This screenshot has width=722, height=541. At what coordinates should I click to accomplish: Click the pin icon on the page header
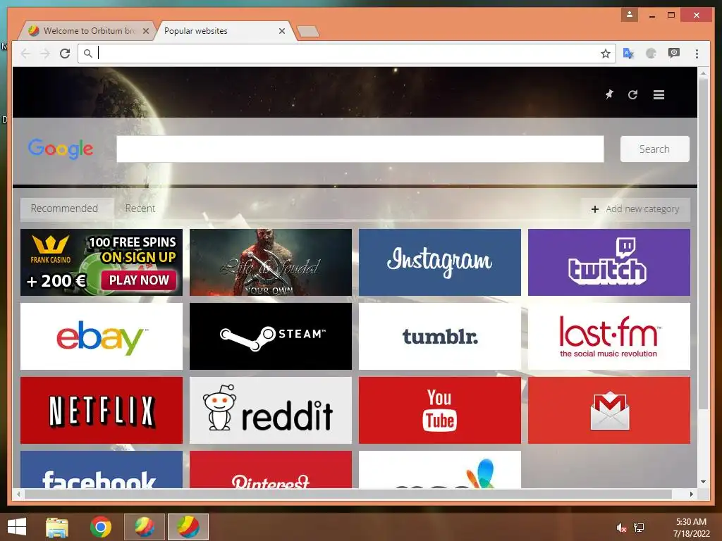pos(609,94)
